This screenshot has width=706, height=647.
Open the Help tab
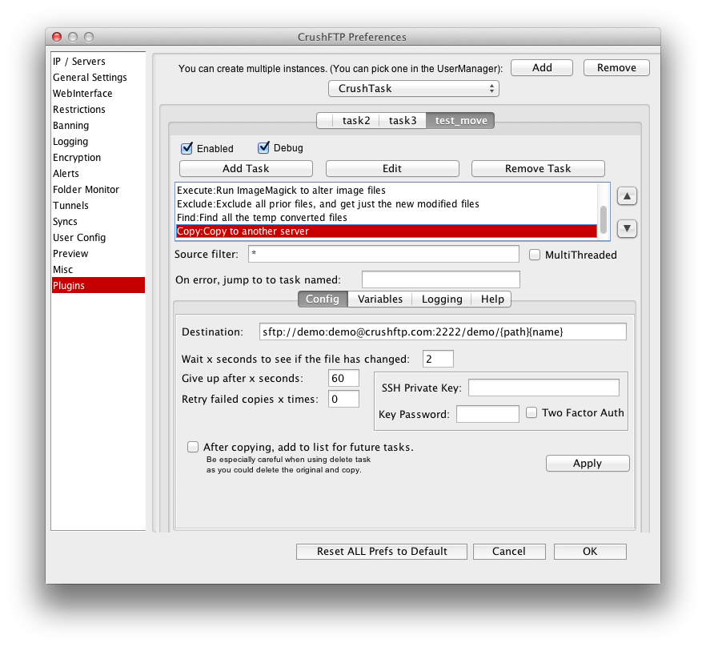(x=492, y=299)
